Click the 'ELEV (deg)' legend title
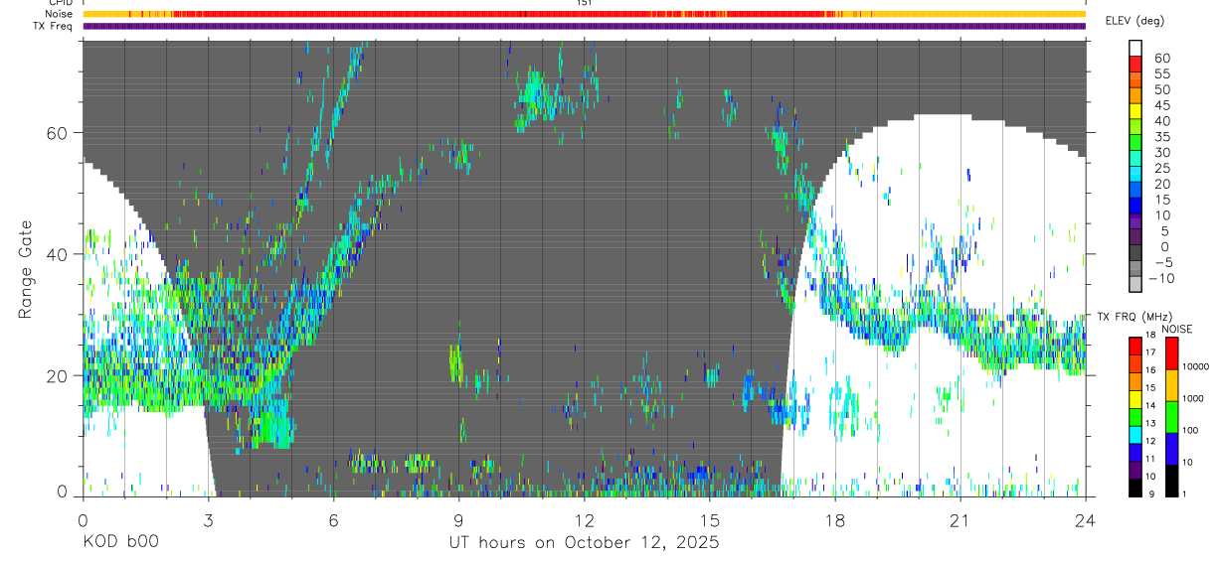The image size is (1221, 563). pyautogui.click(x=1134, y=21)
